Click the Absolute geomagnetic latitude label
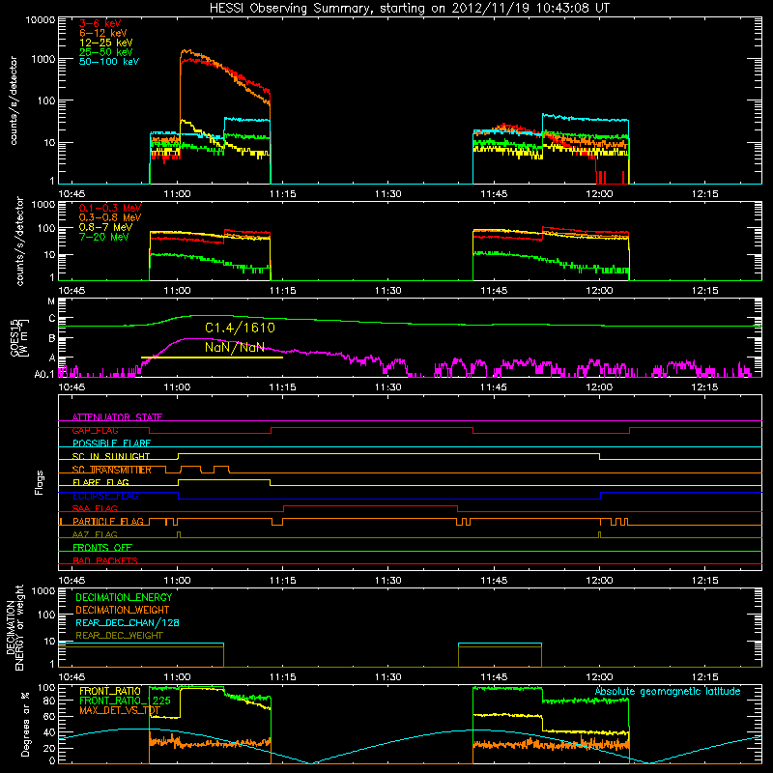This screenshot has width=773, height=773. [x=668, y=692]
